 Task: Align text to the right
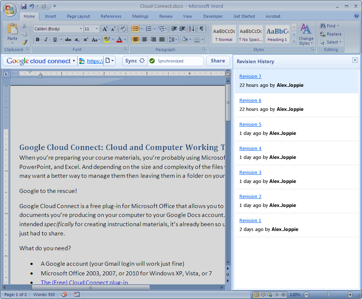153,40
